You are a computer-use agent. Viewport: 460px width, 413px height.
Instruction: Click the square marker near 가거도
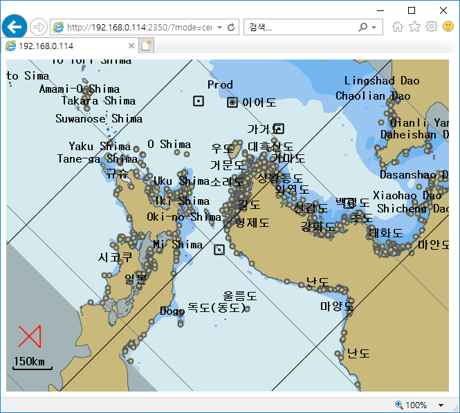pos(278,129)
